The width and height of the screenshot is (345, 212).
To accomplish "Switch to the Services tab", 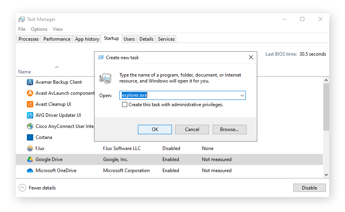I will coord(166,39).
